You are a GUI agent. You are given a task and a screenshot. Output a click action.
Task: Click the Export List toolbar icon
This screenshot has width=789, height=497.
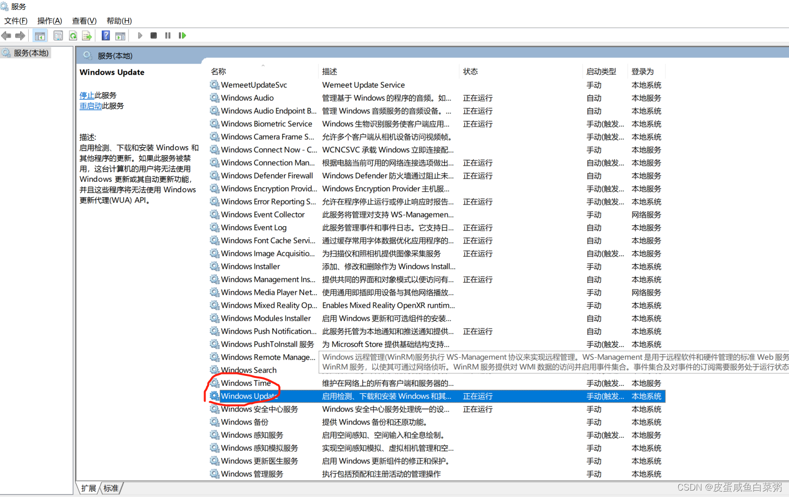tap(87, 36)
